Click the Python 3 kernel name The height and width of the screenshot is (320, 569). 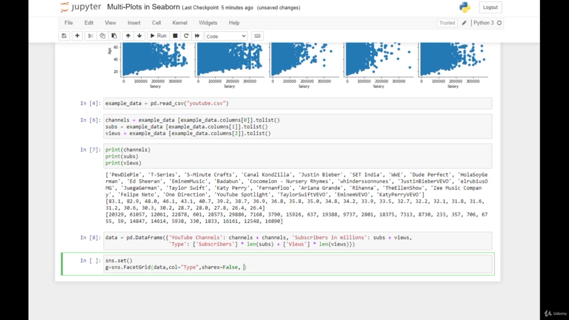[x=483, y=23]
